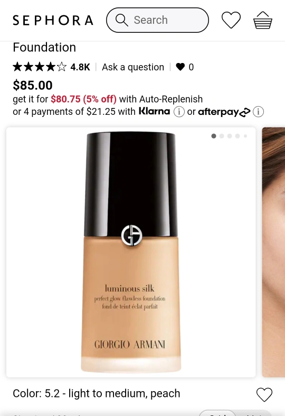Open the foundation bottle product image
The width and height of the screenshot is (285, 416).
click(x=131, y=252)
